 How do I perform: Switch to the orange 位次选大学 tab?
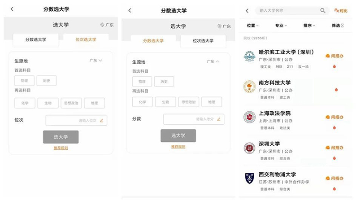tap(86, 39)
